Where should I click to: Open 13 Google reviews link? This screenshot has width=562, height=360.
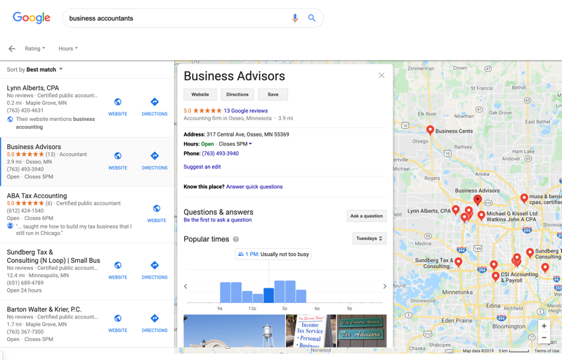click(x=245, y=111)
